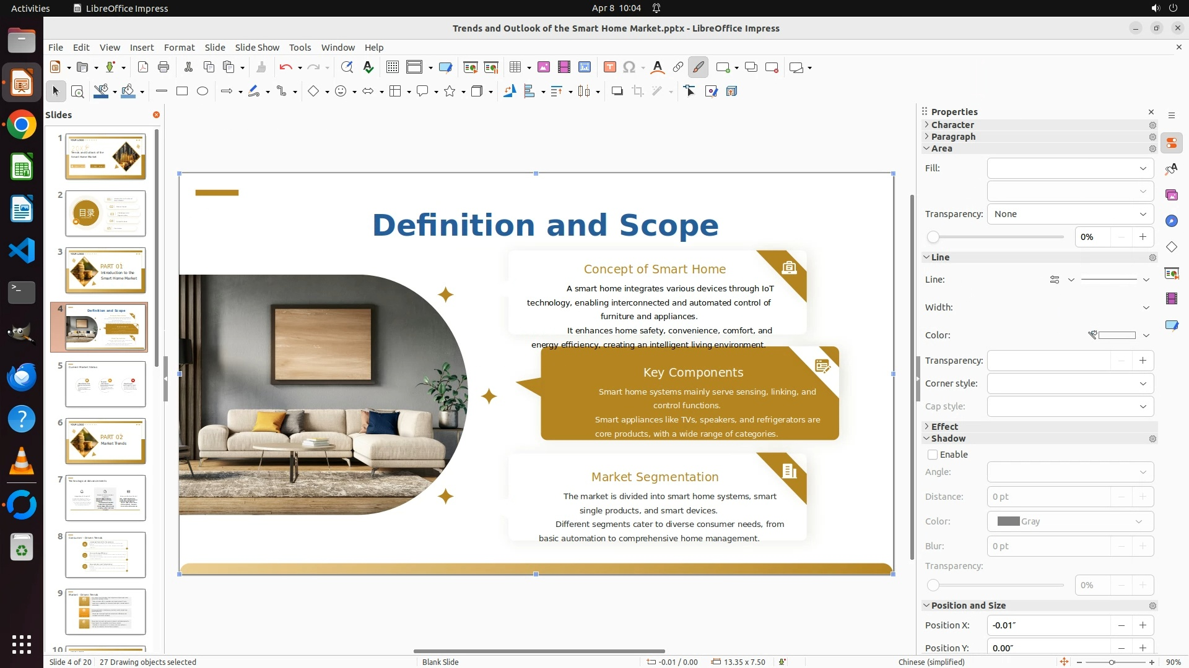The height and width of the screenshot is (668, 1189).
Task: Toggle the Show Draw Functions brush button
Action: (698, 67)
